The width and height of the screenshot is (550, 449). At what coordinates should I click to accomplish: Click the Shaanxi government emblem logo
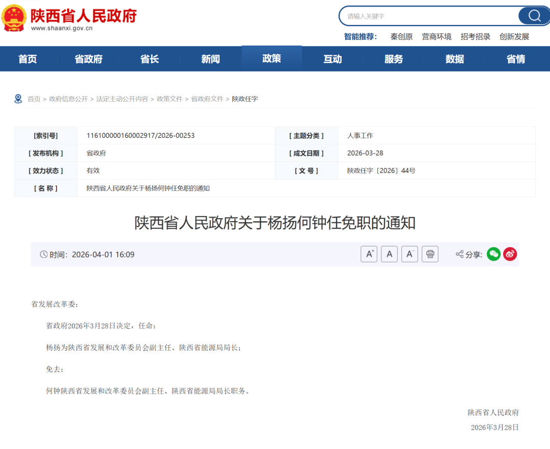15,17
